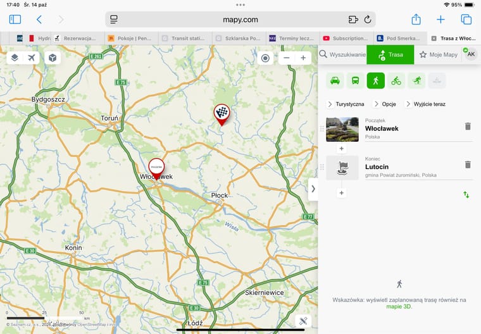Close the Trasa z Włoc... tab

click(x=434, y=39)
